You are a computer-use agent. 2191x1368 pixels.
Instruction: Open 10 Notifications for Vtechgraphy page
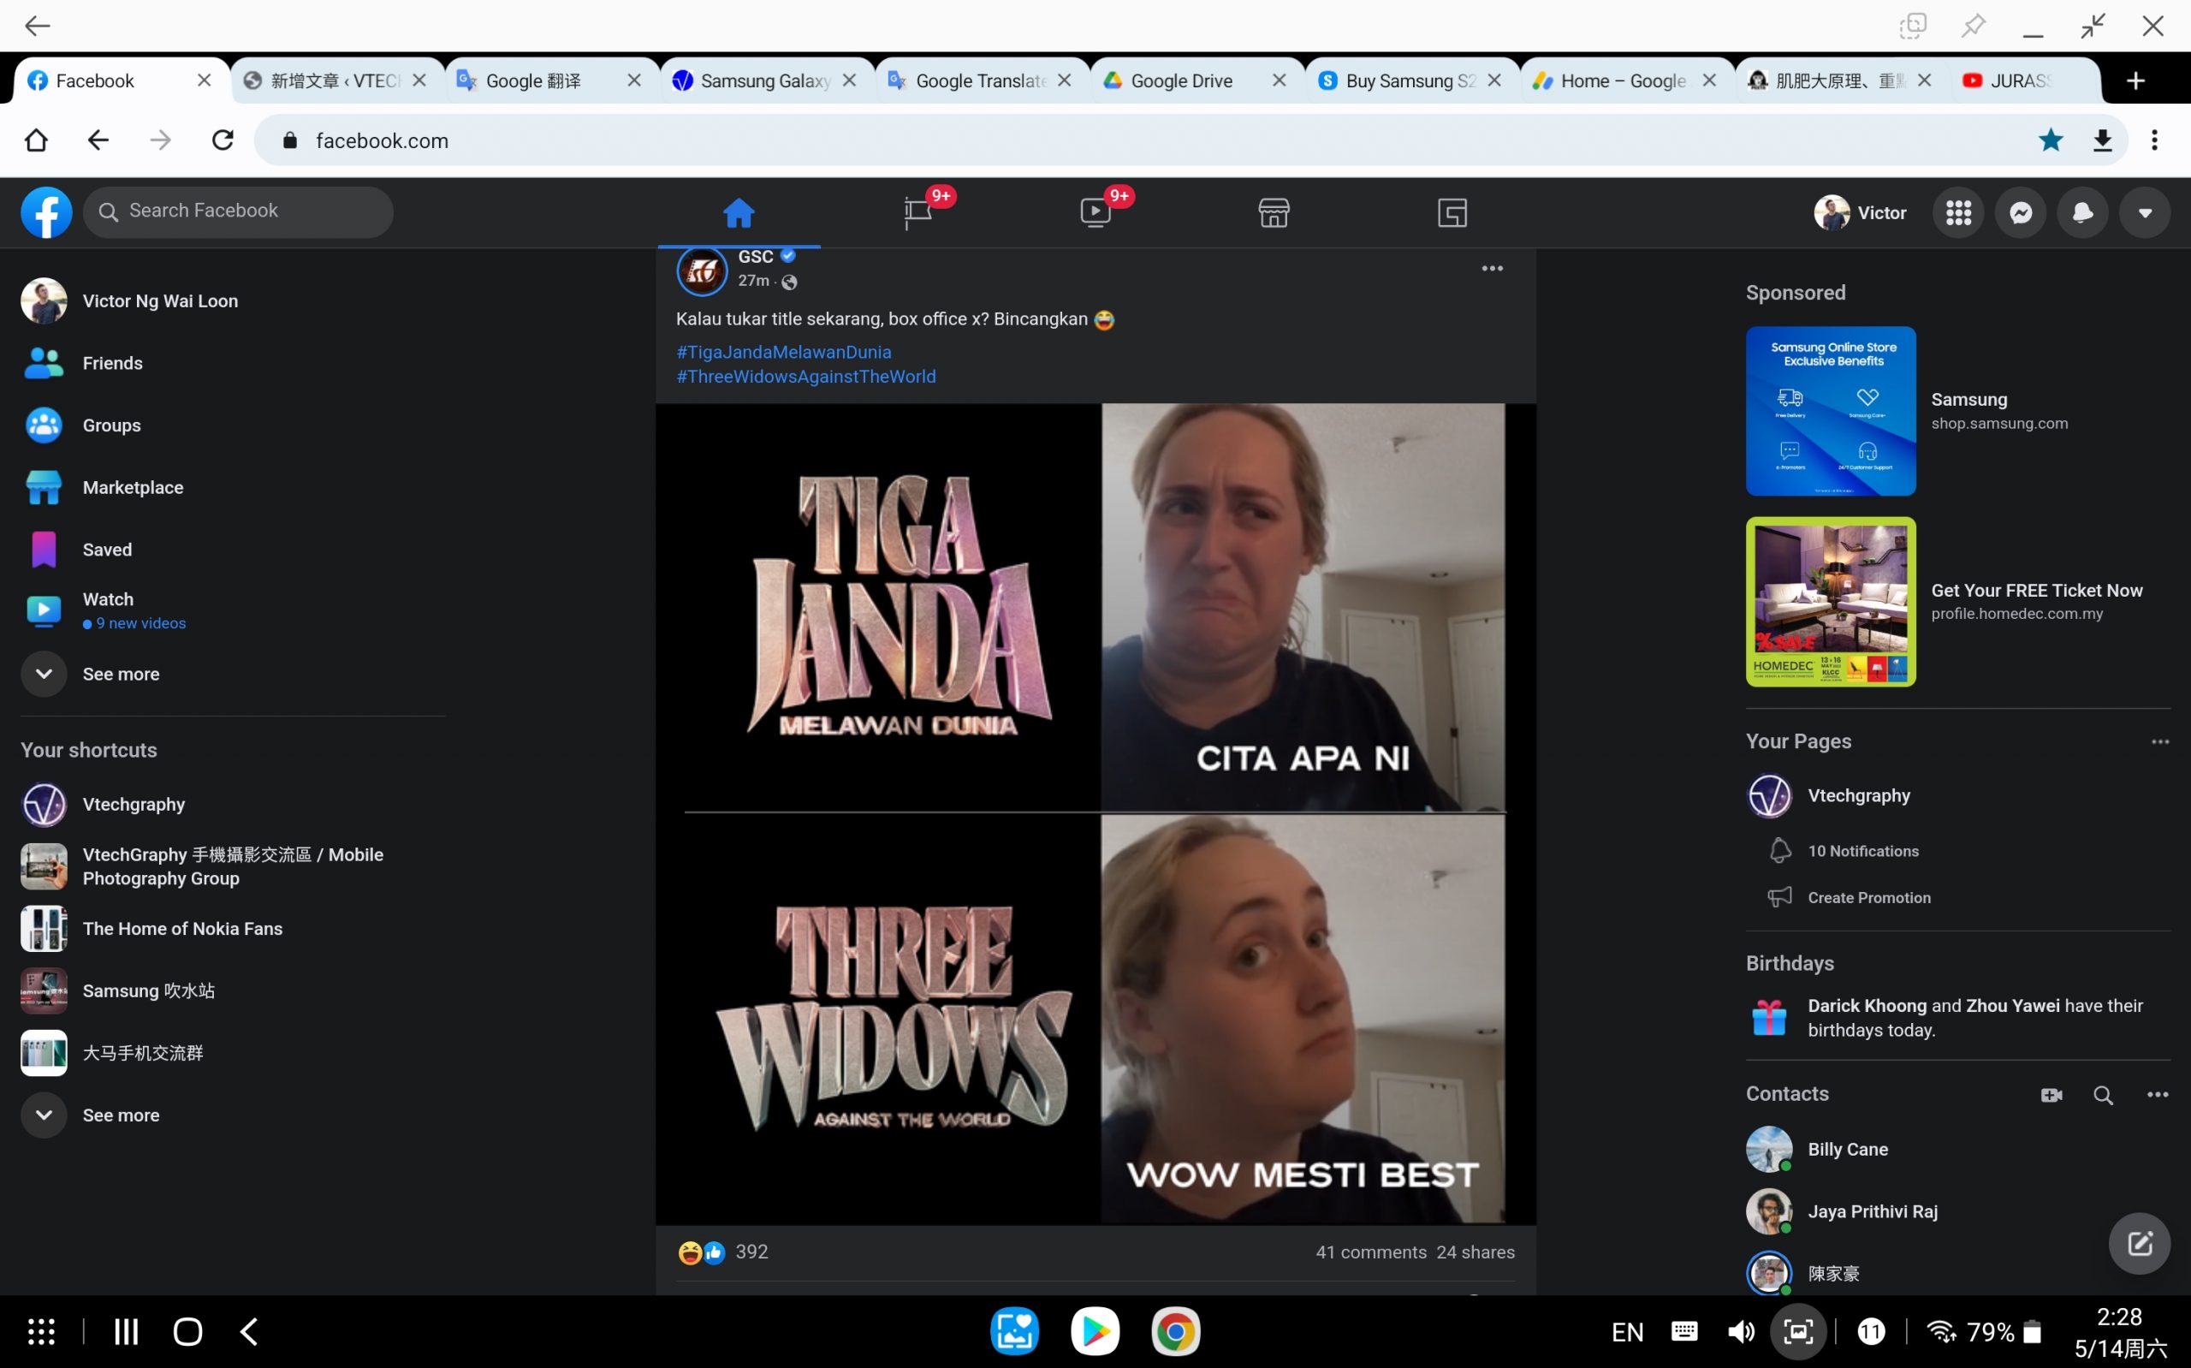click(1861, 852)
